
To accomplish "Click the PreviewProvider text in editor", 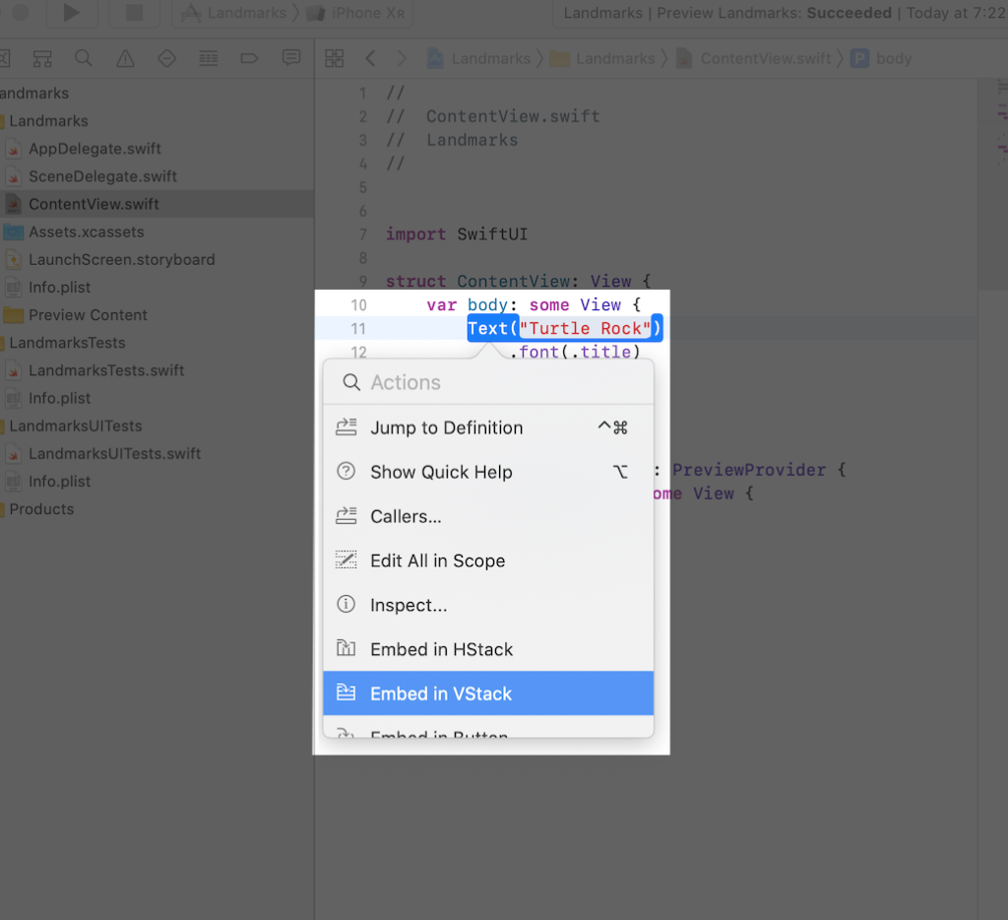I will coord(748,470).
